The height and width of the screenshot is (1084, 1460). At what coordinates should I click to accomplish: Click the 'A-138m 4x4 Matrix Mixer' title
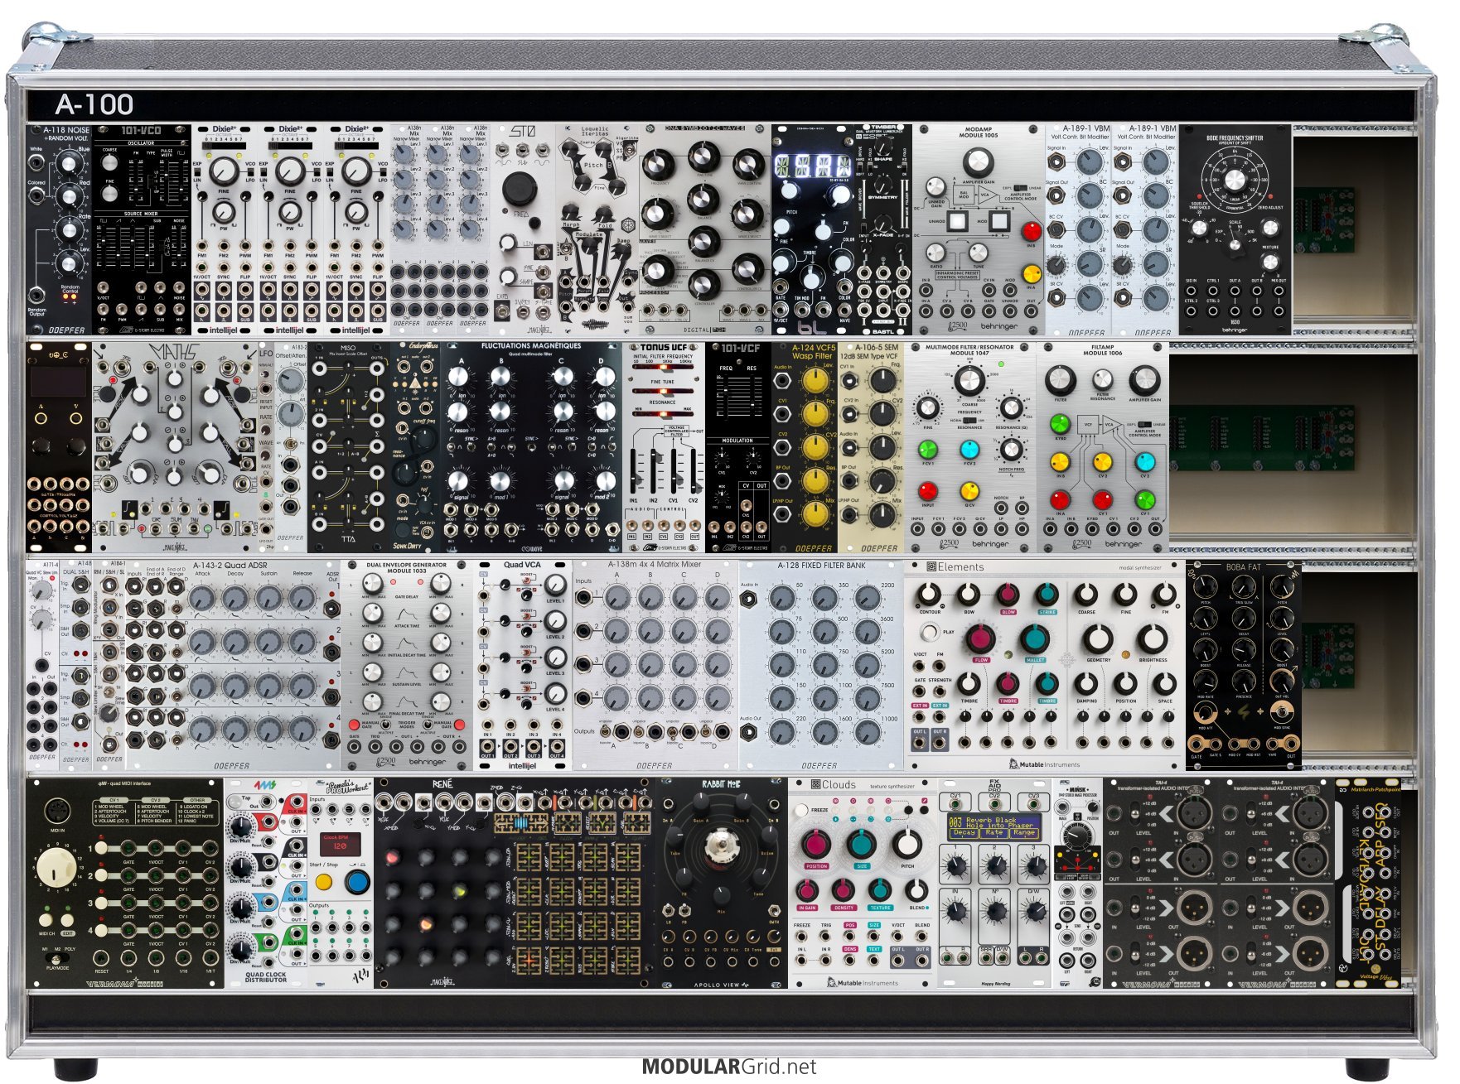655,565
